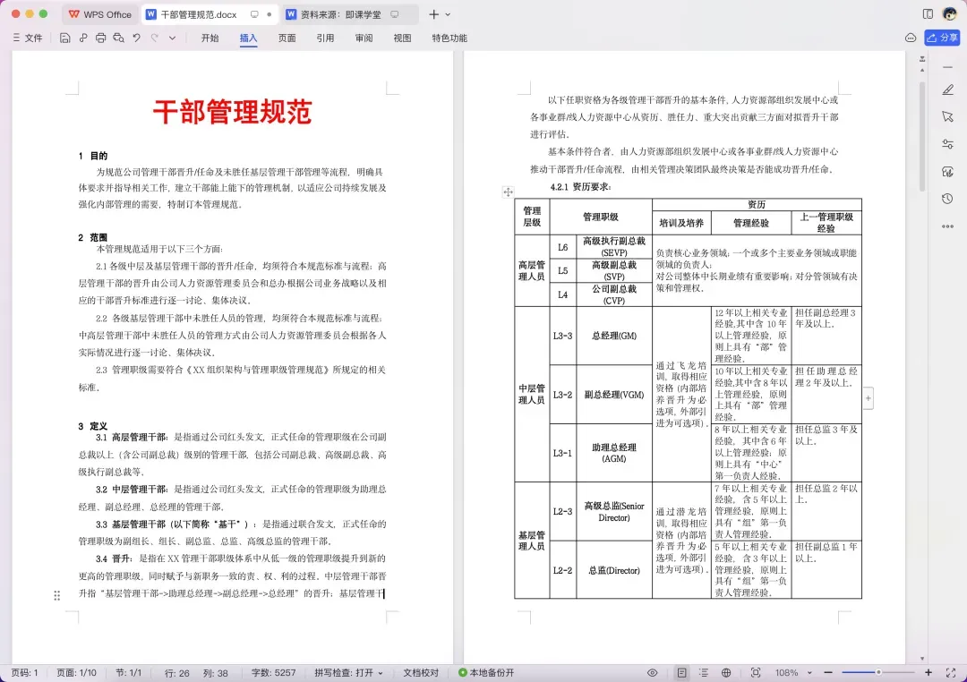Click the vertical scrollbar of the document
Screen dimensions: 967x682
(x=922, y=136)
